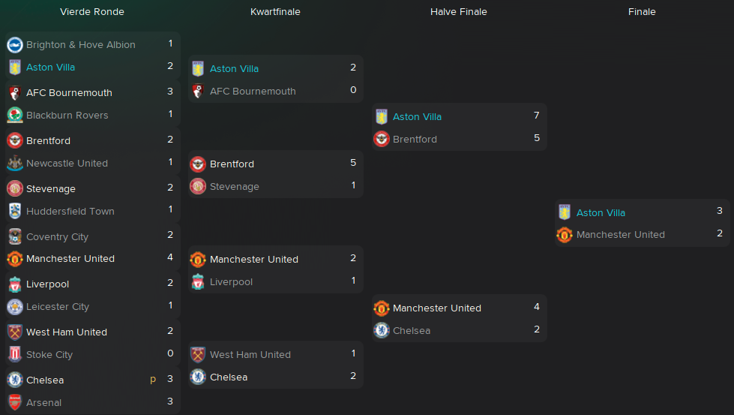Click the Coventry City badge icon

(x=15, y=236)
